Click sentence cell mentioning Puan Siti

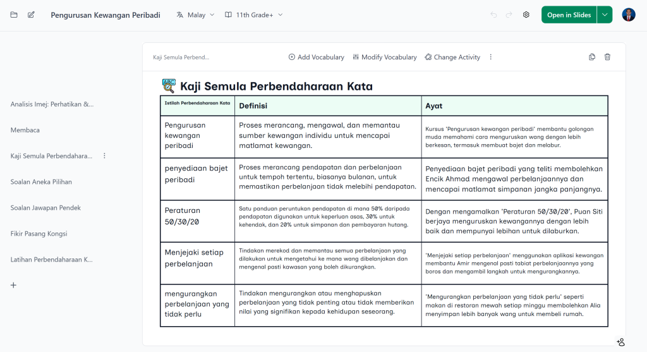click(x=514, y=221)
